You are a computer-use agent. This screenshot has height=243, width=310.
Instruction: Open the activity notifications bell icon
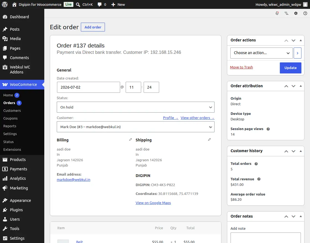pyautogui.click(x=277, y=13)
